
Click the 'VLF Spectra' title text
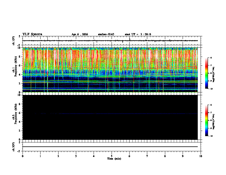(32, 34)
